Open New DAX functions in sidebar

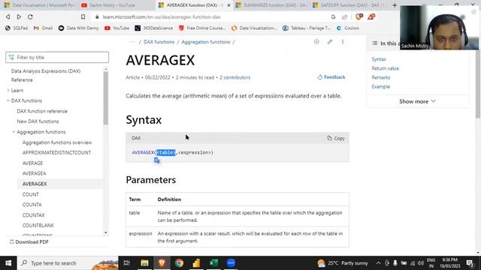[x=38, y=121]
